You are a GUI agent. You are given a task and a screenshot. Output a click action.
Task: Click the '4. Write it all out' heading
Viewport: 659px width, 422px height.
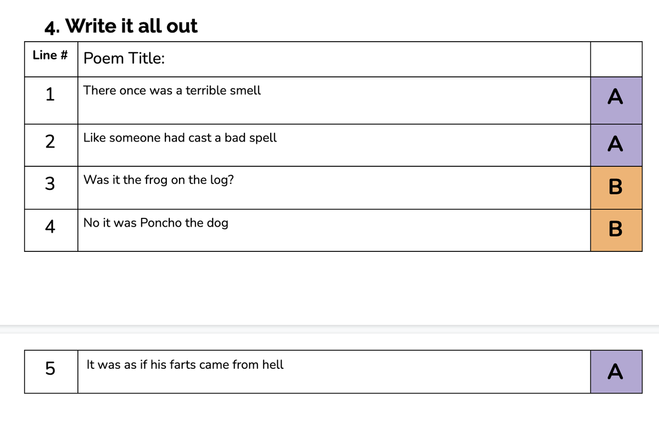click(121, 26)
